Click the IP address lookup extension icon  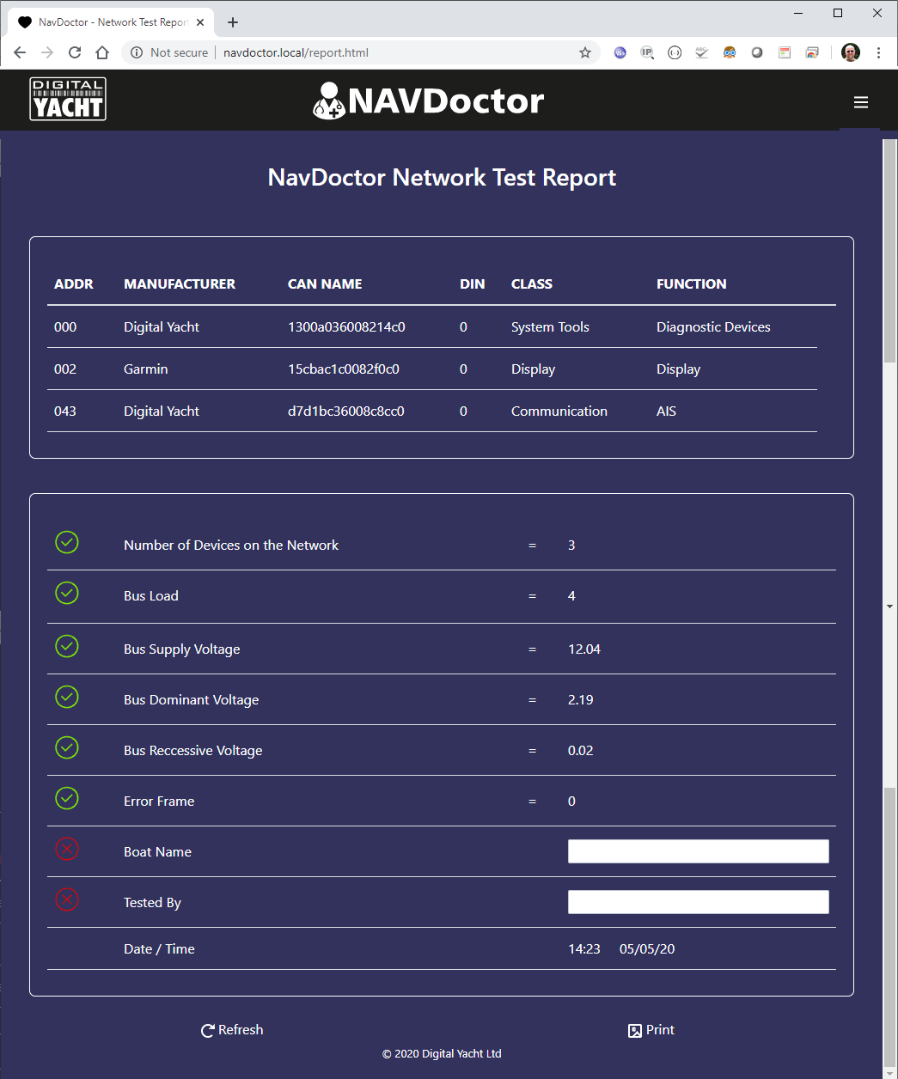tap(647, 52)
